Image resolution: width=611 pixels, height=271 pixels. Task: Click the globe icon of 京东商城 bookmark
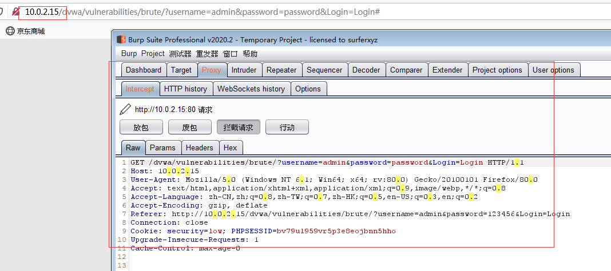[10, 31]
